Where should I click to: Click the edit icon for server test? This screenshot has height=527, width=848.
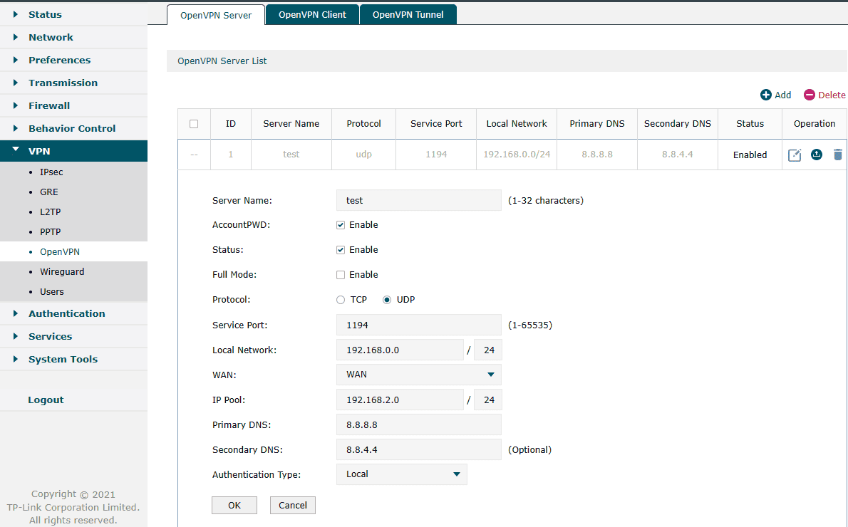[x=794, y=155]
